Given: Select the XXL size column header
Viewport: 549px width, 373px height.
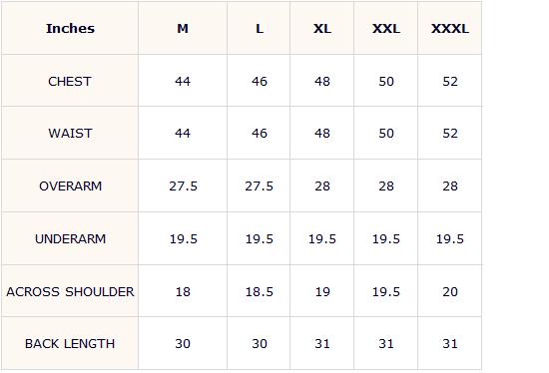Looking at the screenshot, I should click(386, 28).
